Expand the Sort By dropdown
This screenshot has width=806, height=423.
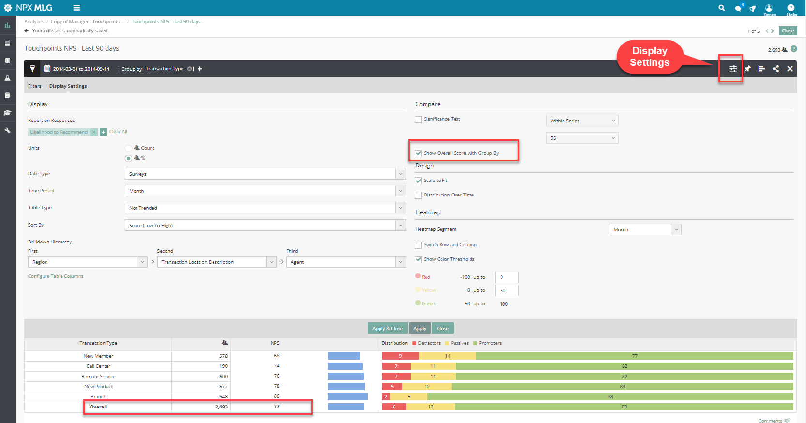tap(265, 225)
